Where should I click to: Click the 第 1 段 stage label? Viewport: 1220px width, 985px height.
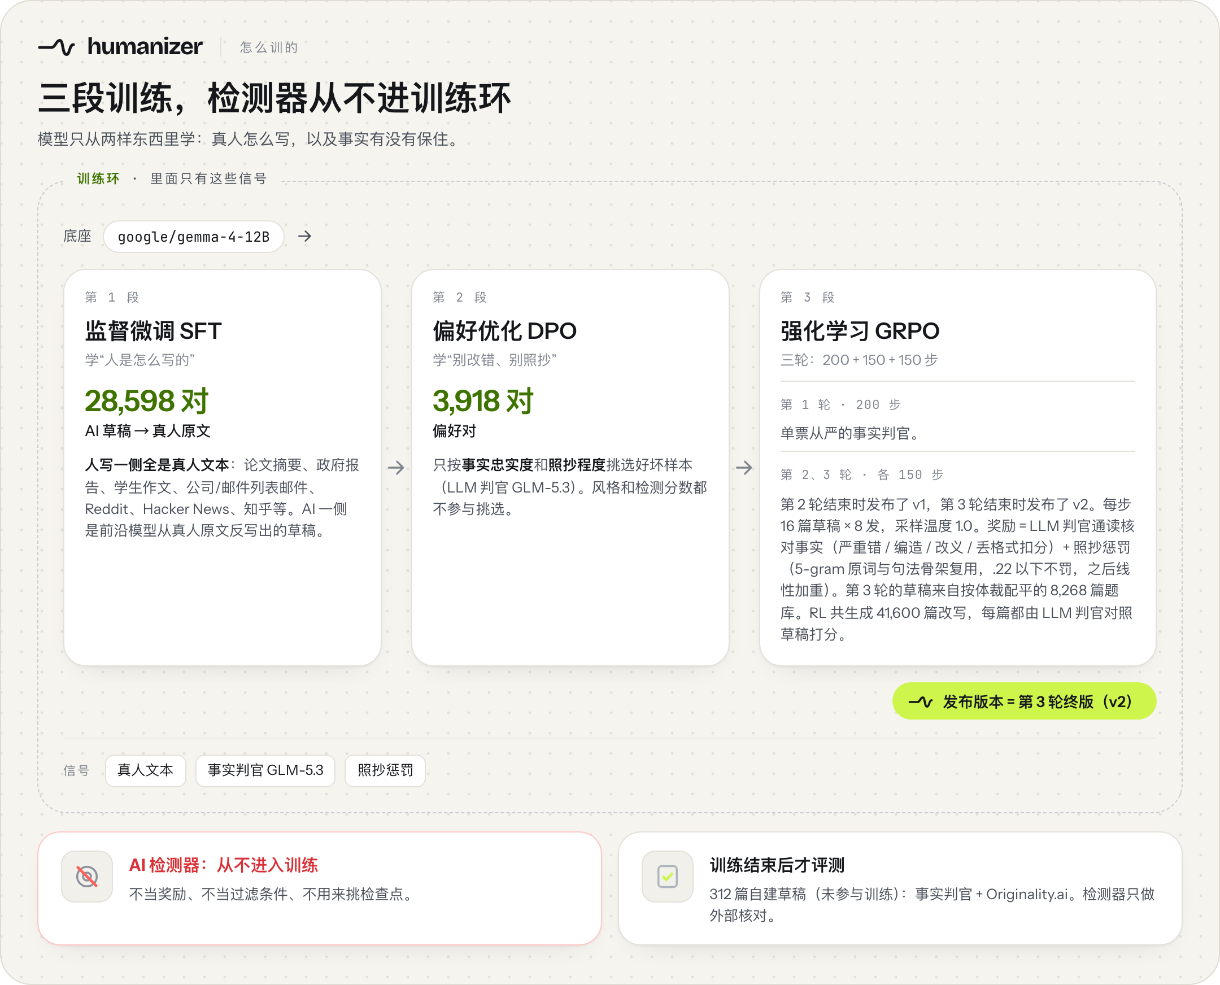pos(112,297)
